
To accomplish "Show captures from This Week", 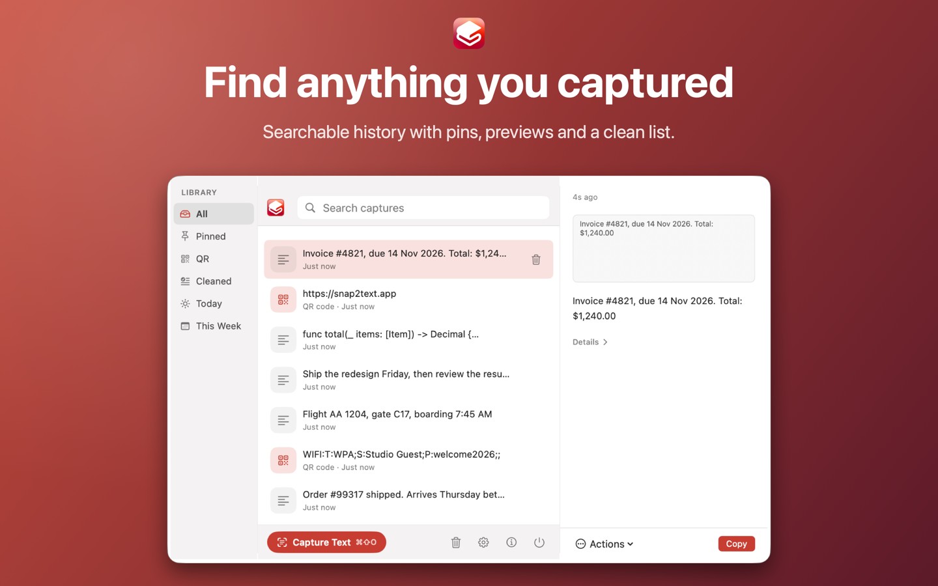I will tap(214, 326).
